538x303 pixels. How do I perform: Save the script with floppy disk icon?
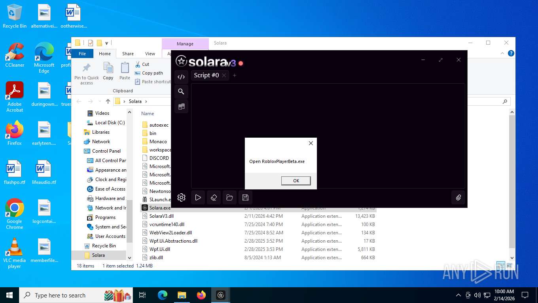(x=245, y=197)
